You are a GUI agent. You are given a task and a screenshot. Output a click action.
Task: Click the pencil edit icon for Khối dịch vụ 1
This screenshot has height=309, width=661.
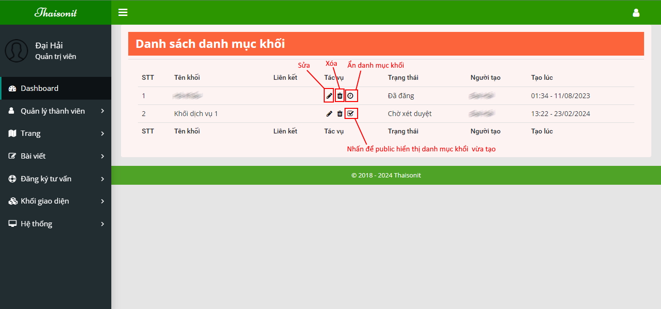pos(329,114)
